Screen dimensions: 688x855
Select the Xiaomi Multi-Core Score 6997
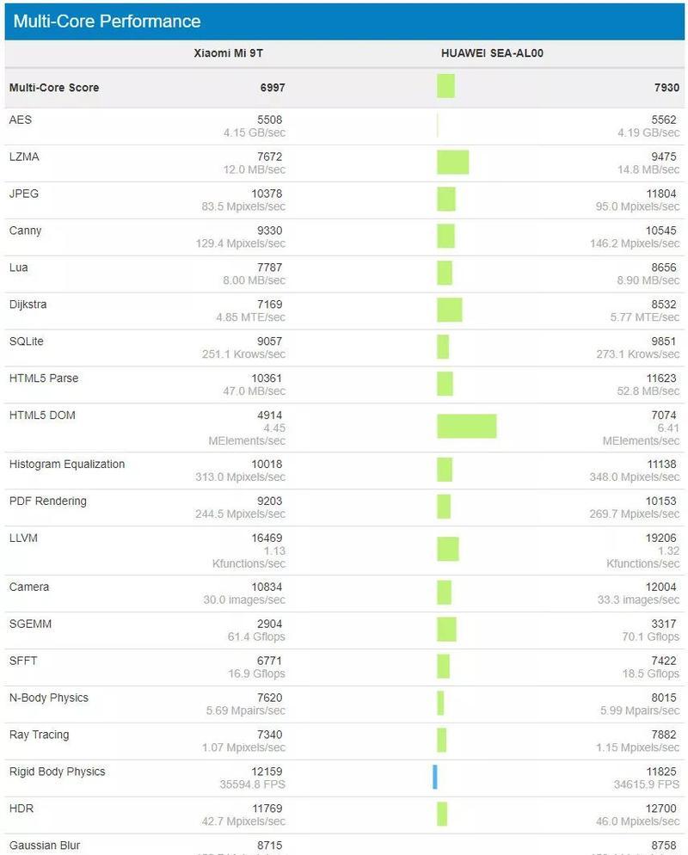tap(273, 87)
